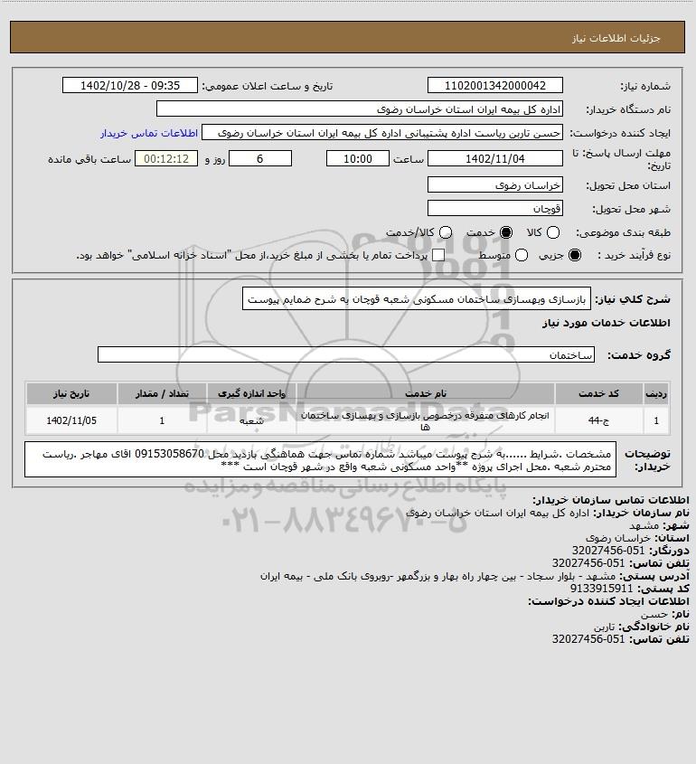Select the خدمت radio button

[506, 233]
